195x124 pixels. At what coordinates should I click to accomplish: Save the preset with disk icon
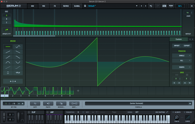85,6
